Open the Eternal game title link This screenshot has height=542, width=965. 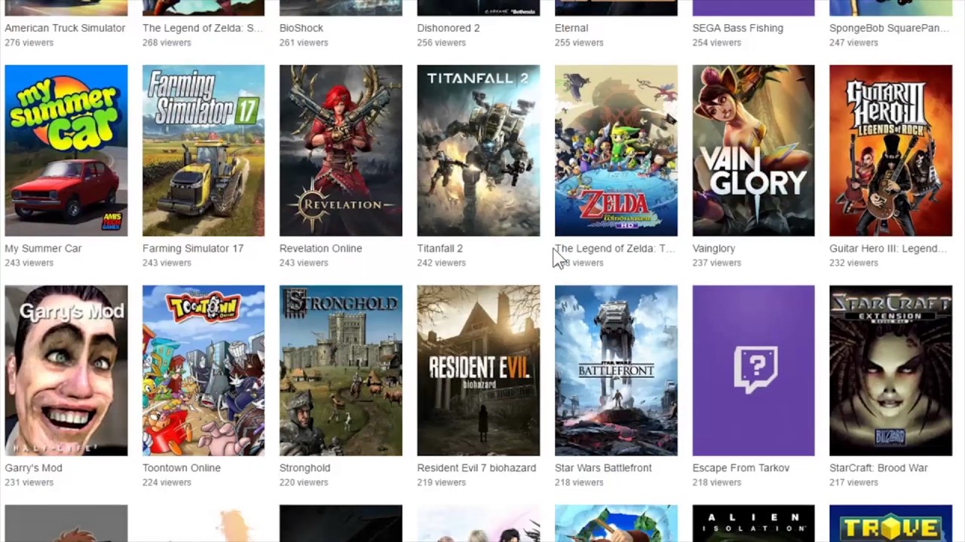tap(571, 28)
